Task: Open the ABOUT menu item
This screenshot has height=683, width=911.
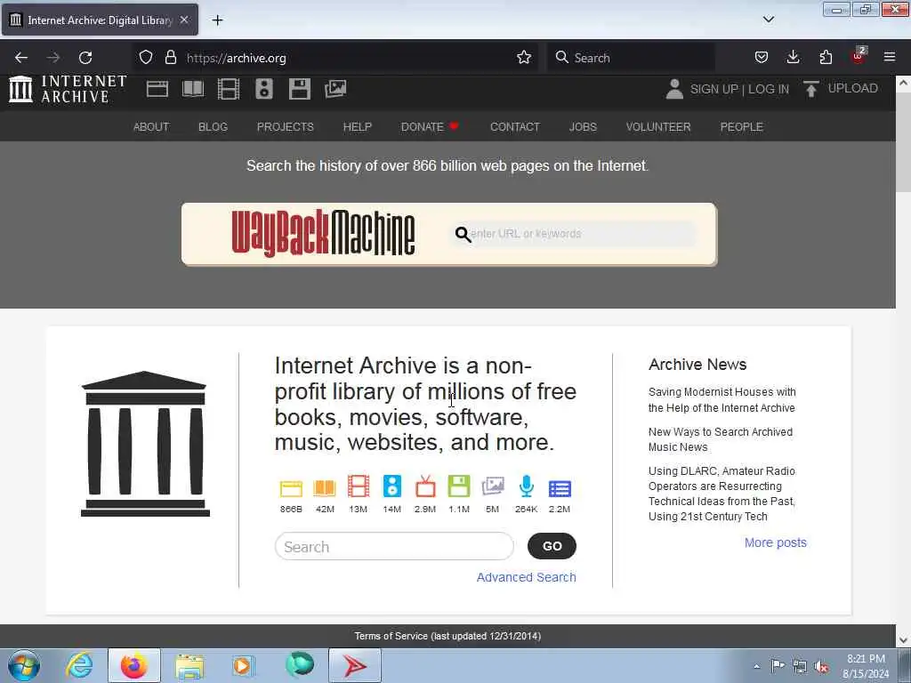Action: coord(151,126)
